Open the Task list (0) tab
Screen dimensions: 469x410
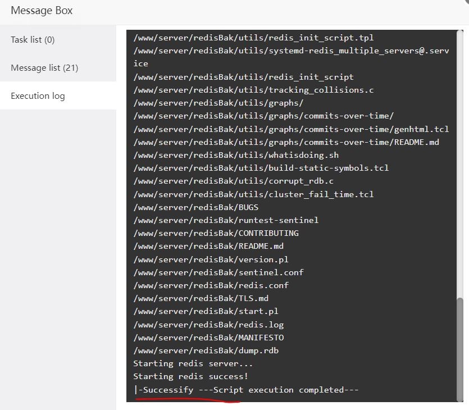click(x=33, y=40)
